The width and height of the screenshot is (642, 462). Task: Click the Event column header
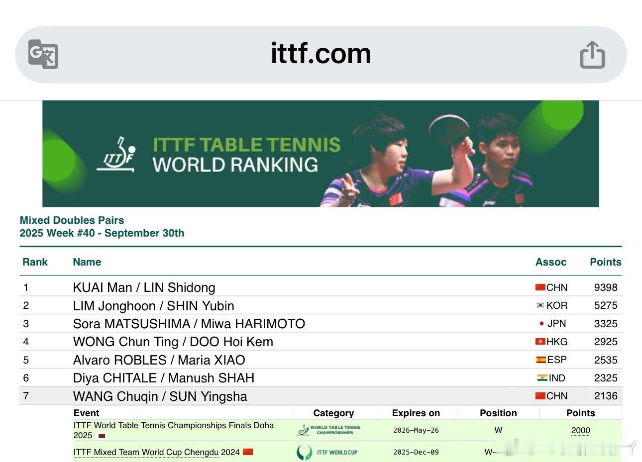(x=86, y=413)
